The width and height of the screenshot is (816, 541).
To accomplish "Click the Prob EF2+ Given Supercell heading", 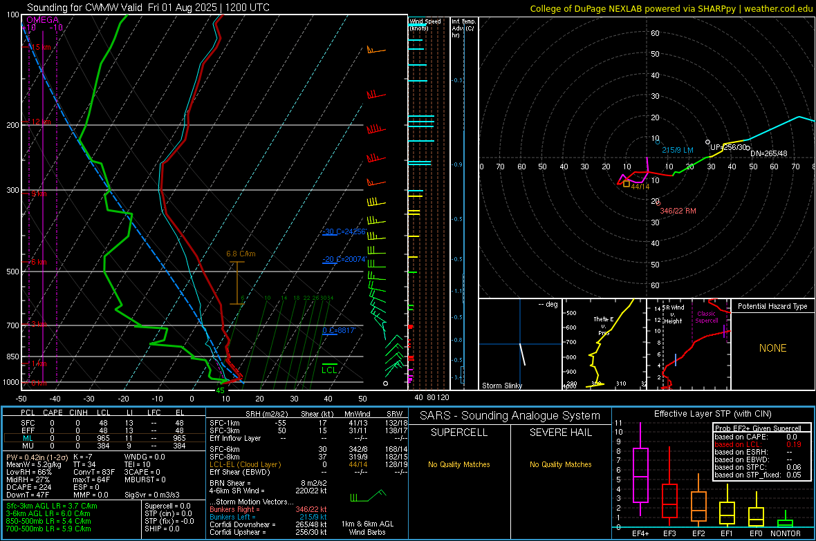I will (758, 428).
